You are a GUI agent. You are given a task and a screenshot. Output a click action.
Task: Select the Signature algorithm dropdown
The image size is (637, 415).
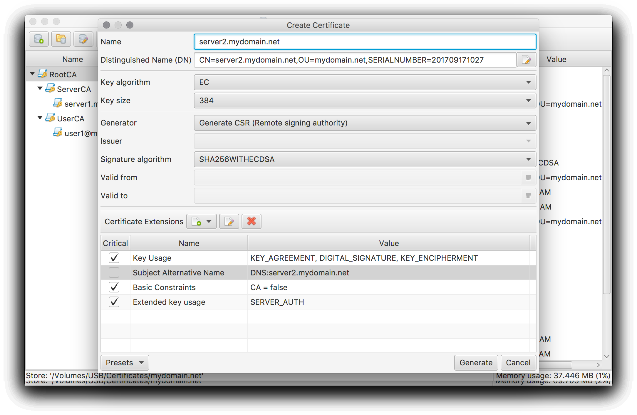coord(363,160)
